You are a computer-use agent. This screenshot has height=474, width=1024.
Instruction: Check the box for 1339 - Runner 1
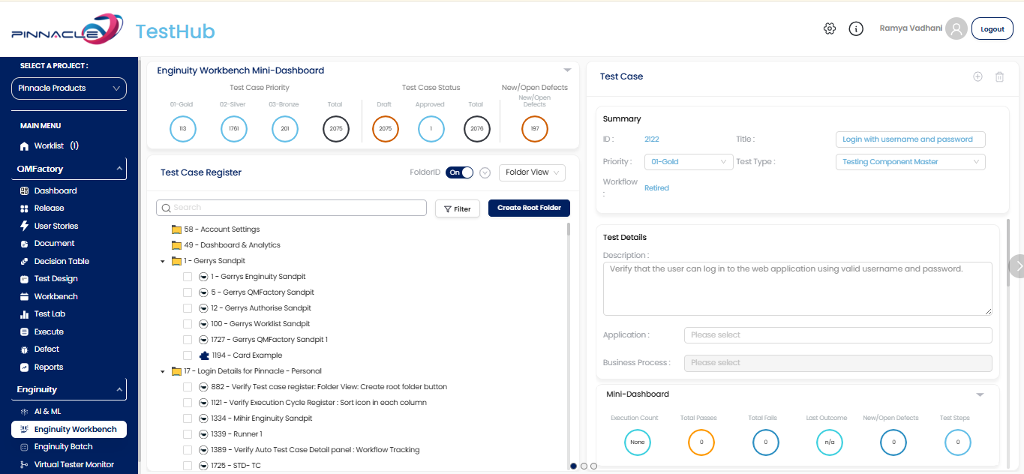tap(188, 434)
